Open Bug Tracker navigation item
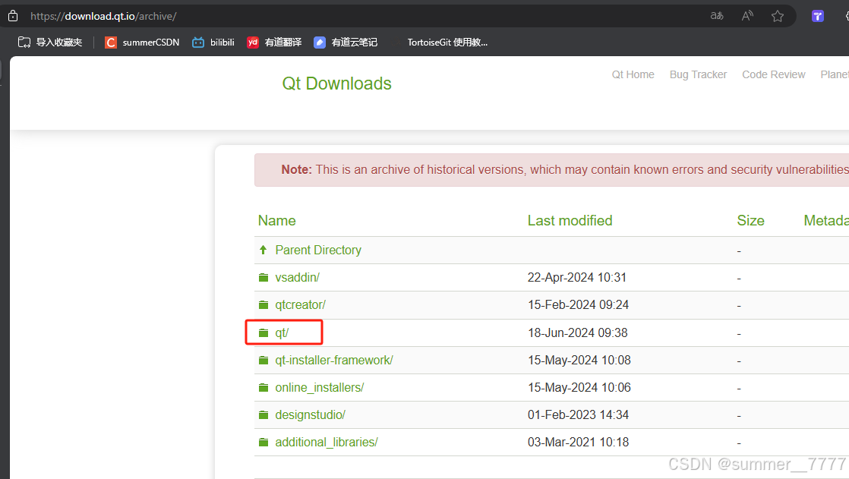 click(x=698, y=74)
